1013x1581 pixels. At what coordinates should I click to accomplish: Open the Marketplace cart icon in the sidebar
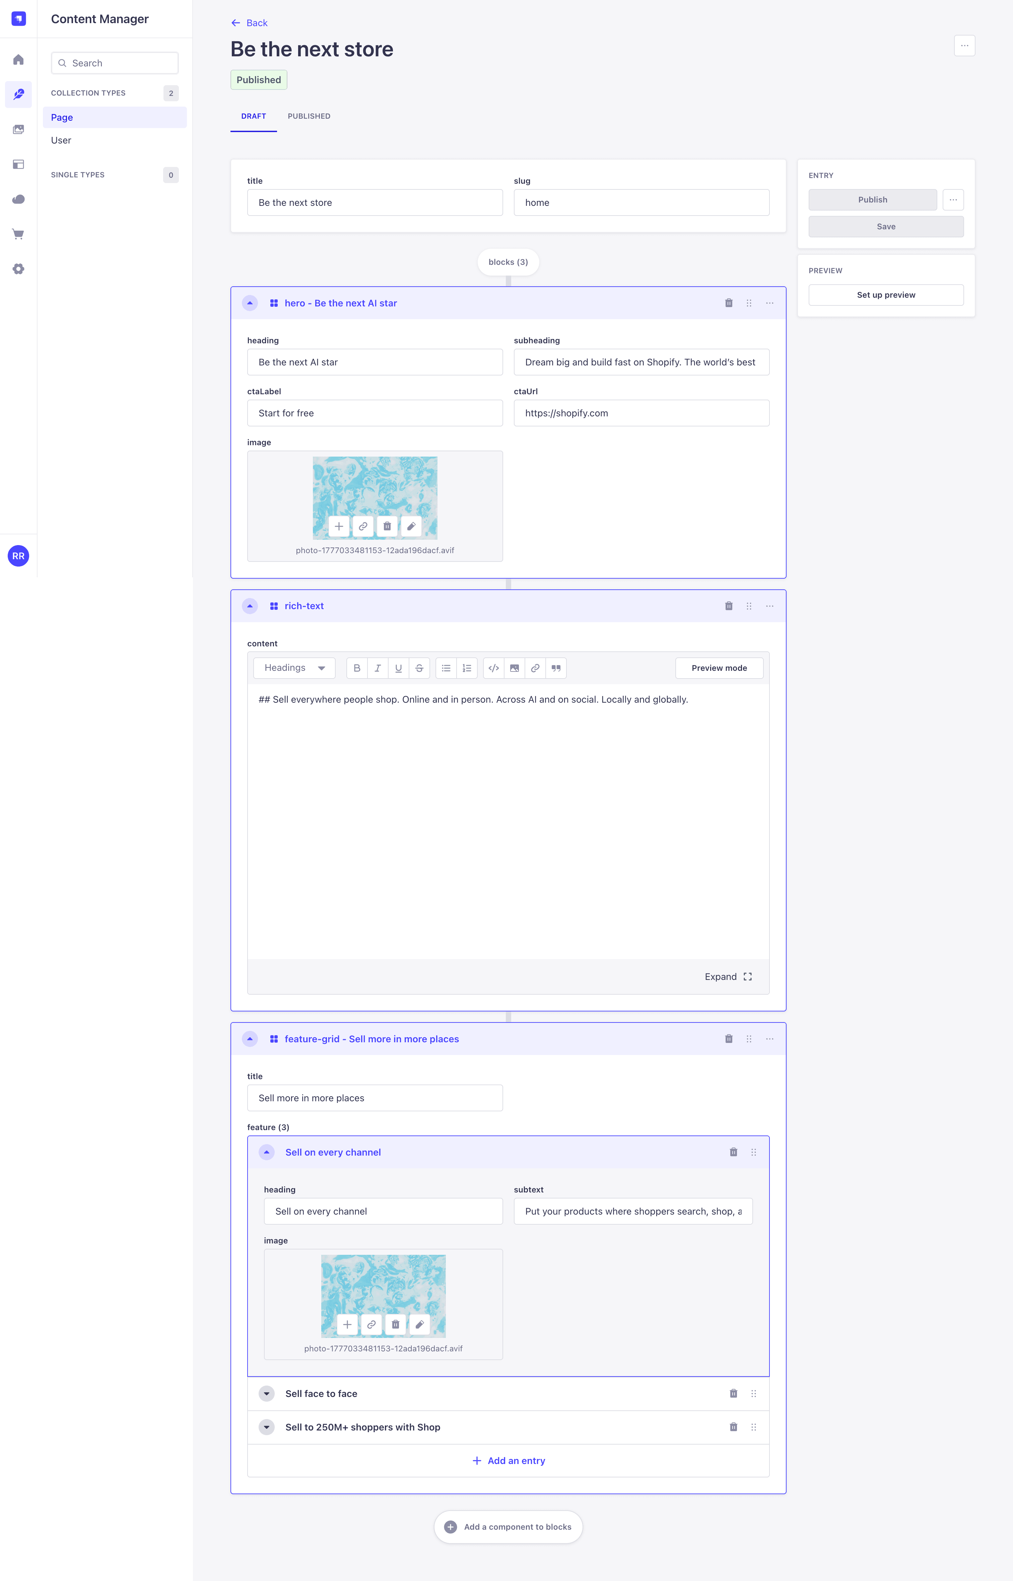[x=18, y=234]
